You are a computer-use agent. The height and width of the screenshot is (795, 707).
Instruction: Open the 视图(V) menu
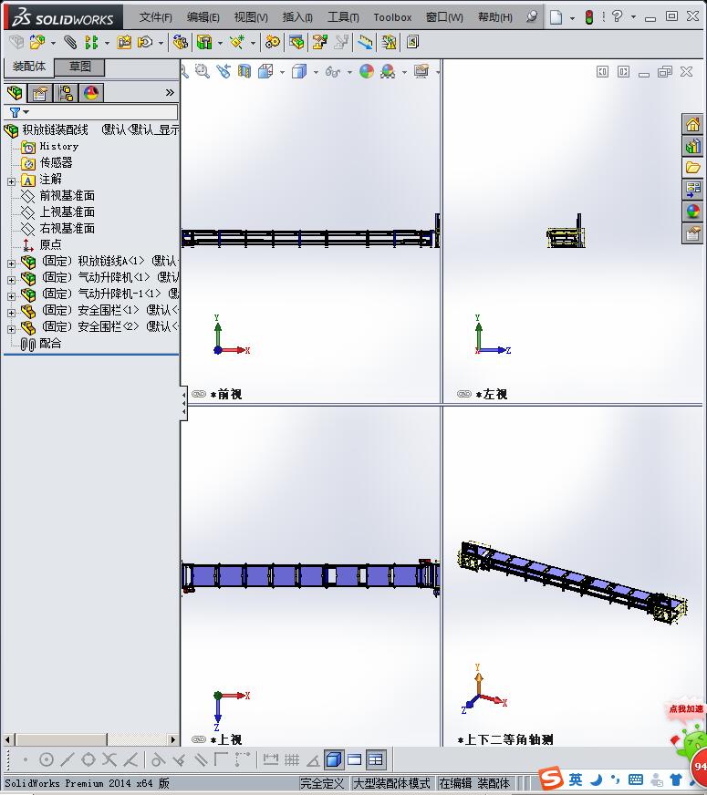tap(251, 17)
